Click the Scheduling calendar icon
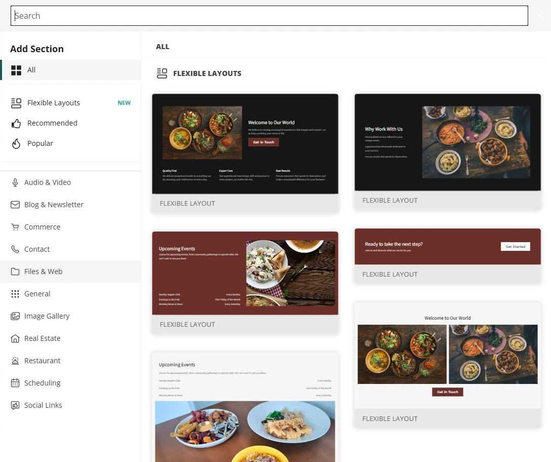The image size is (551, 462). click(15, 383)
